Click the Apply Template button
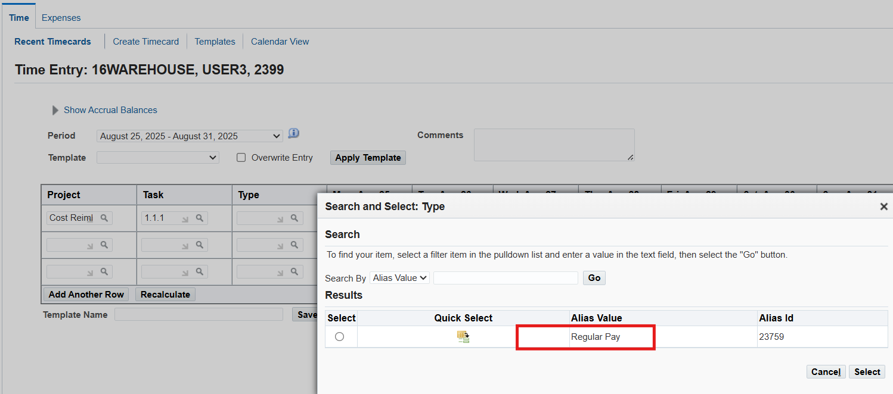The image size is (893, 394). click(368, 158)
